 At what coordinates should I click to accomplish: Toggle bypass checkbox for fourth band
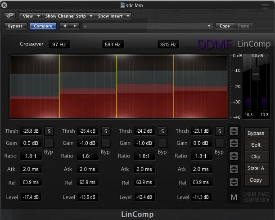[x=220, y=143]
